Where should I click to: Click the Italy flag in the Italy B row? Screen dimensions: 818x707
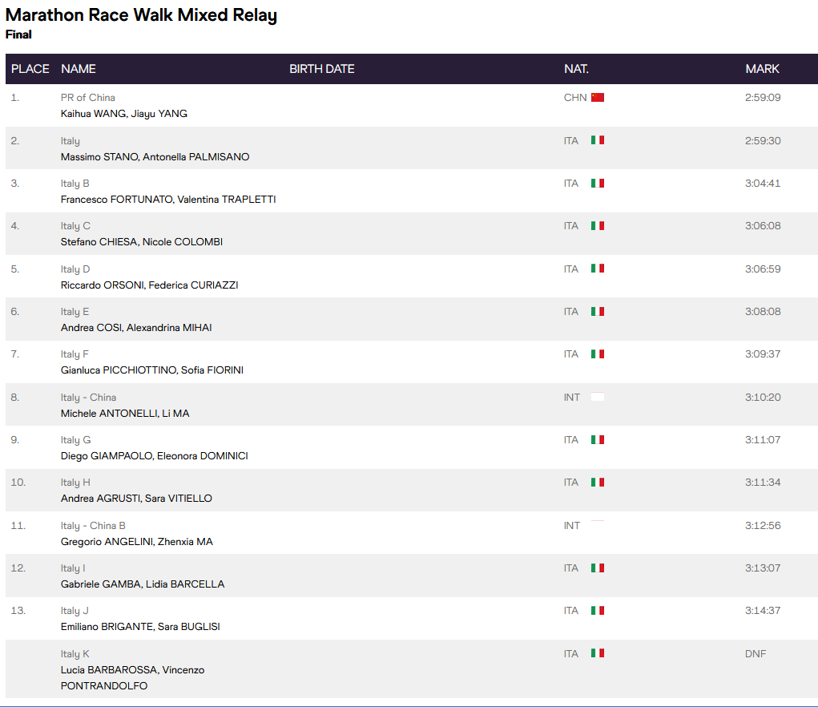point(598,183)
